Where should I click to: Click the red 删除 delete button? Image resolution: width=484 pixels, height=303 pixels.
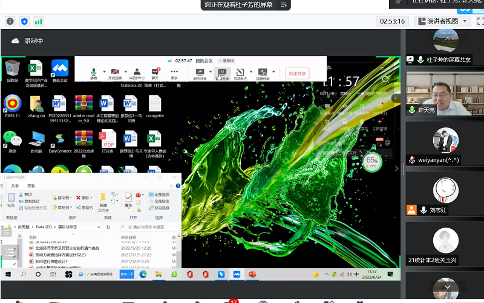84,198
